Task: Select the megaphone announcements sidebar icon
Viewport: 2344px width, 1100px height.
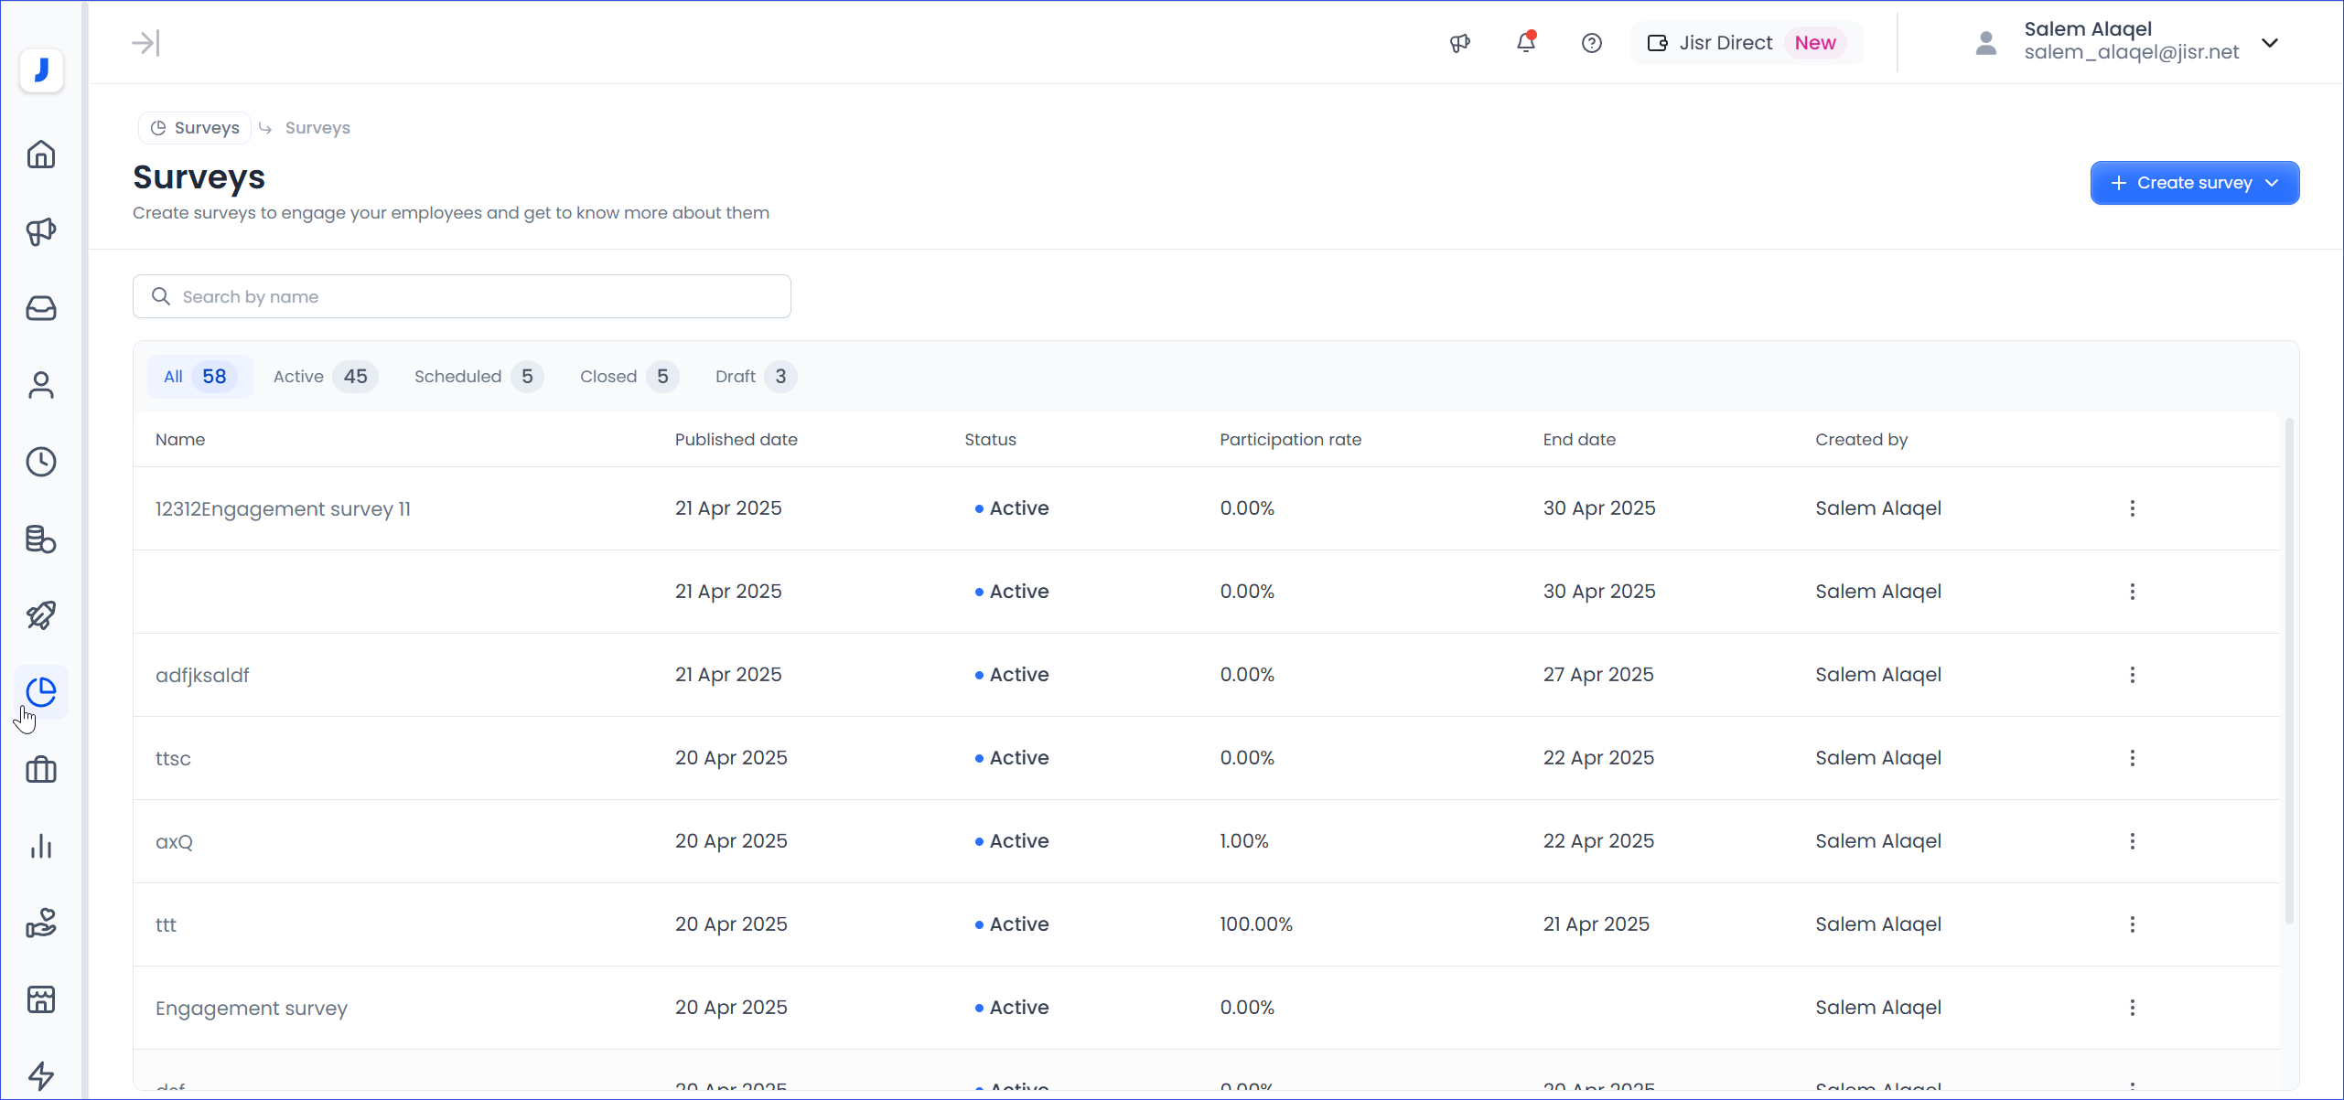Action: pyautogui.click(x=41, y=232)
